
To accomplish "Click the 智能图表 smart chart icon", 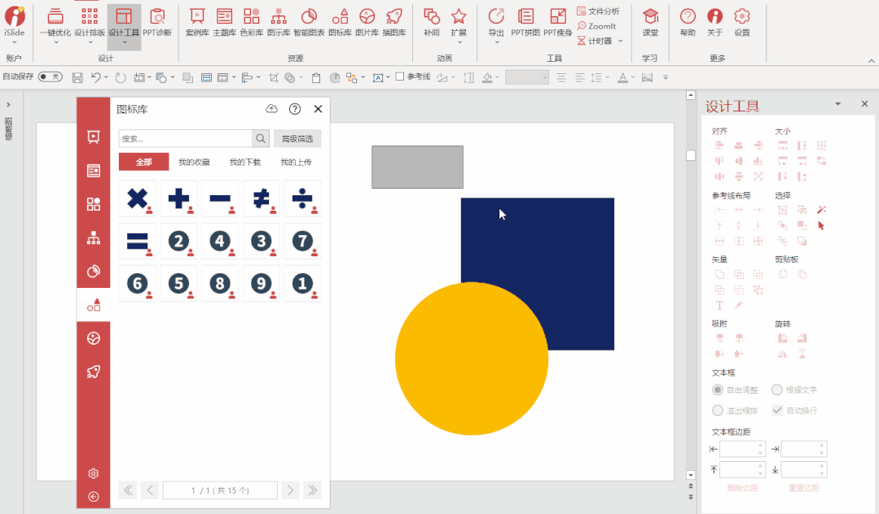I will coord(309,22).
